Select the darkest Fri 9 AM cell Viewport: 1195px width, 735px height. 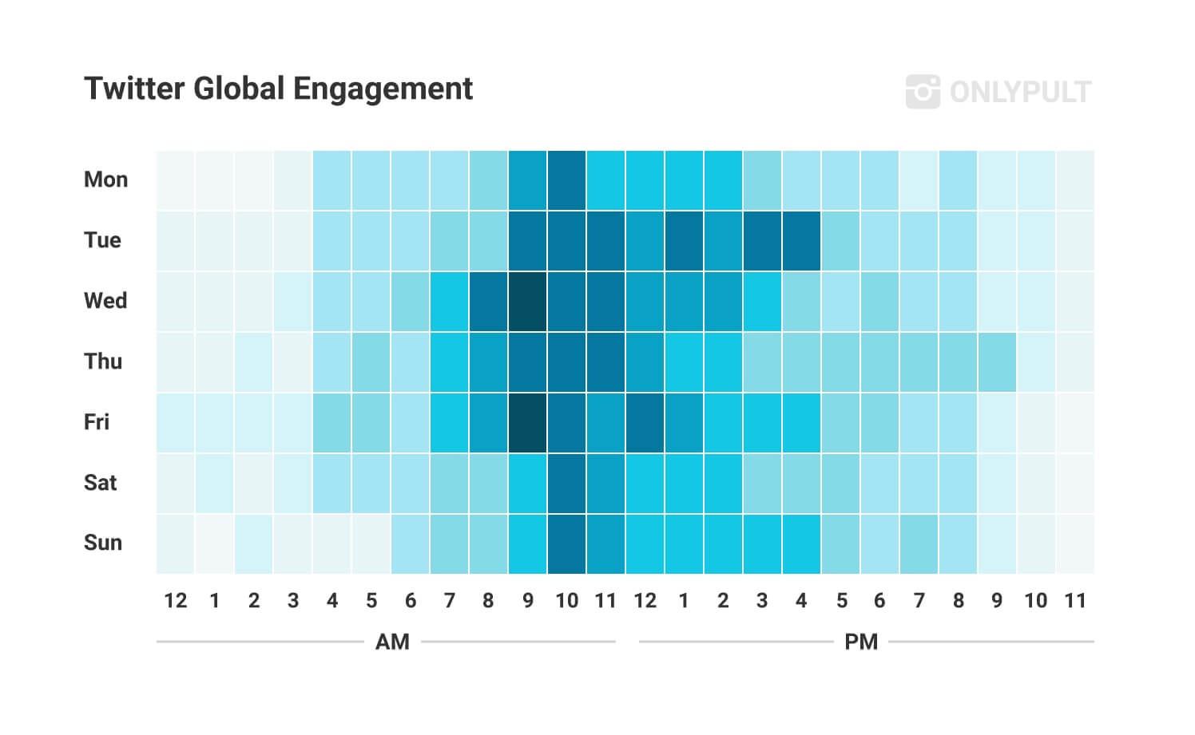click(x=527, y=423)
